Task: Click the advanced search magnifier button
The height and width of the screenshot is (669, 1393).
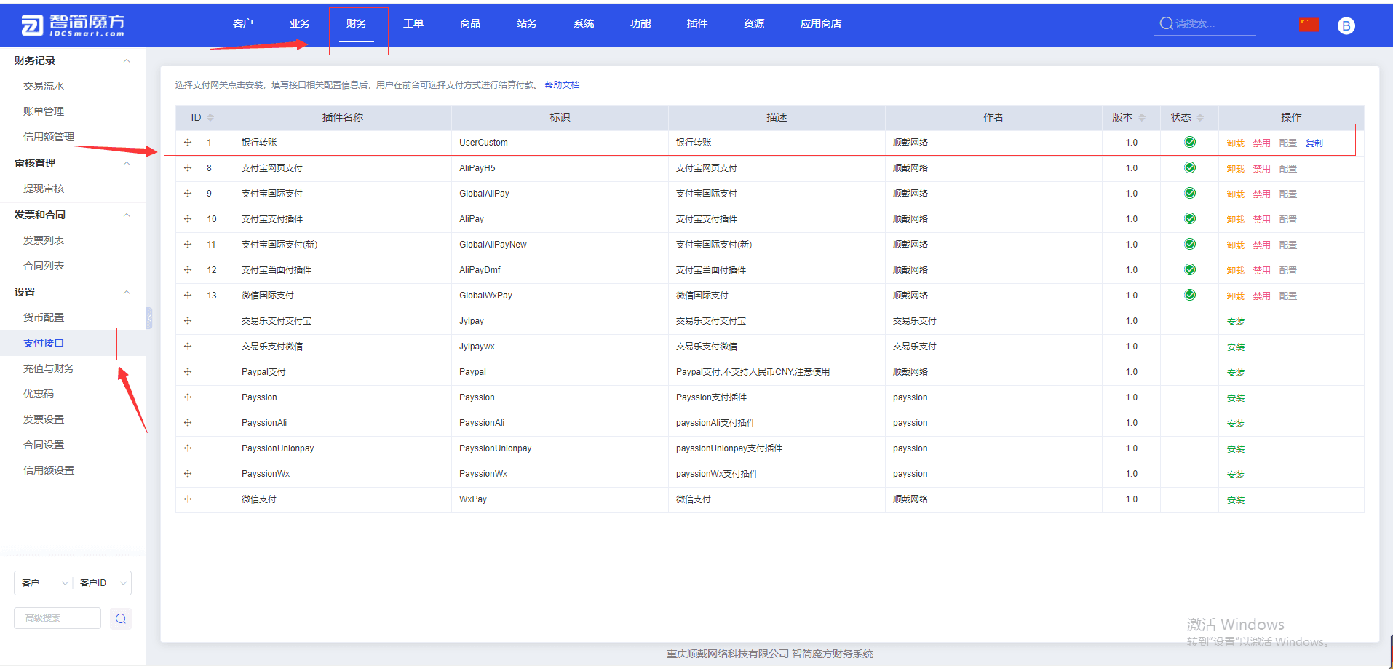Action: point(121,619)
